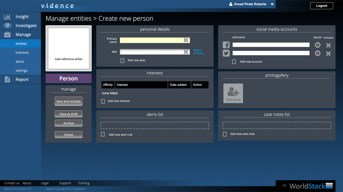This screenshot has width=343, height=192.
Task: Open the Dread Pirate Roberts user dropdown
Action: click(x=272, y=4)
